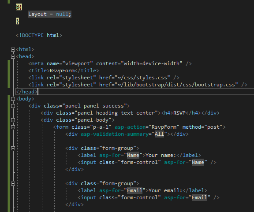Click the RsvpForm title text
This screenshot has width=254, height=212.
coord(62,71)
